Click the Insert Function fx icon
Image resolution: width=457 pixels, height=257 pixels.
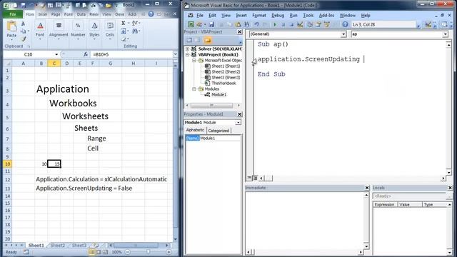pyautogui.click(x=86, y=54)
